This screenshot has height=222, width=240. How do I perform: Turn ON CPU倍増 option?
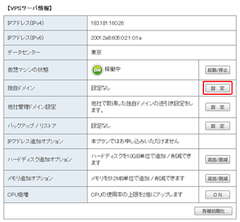click(x=218, y=194)
